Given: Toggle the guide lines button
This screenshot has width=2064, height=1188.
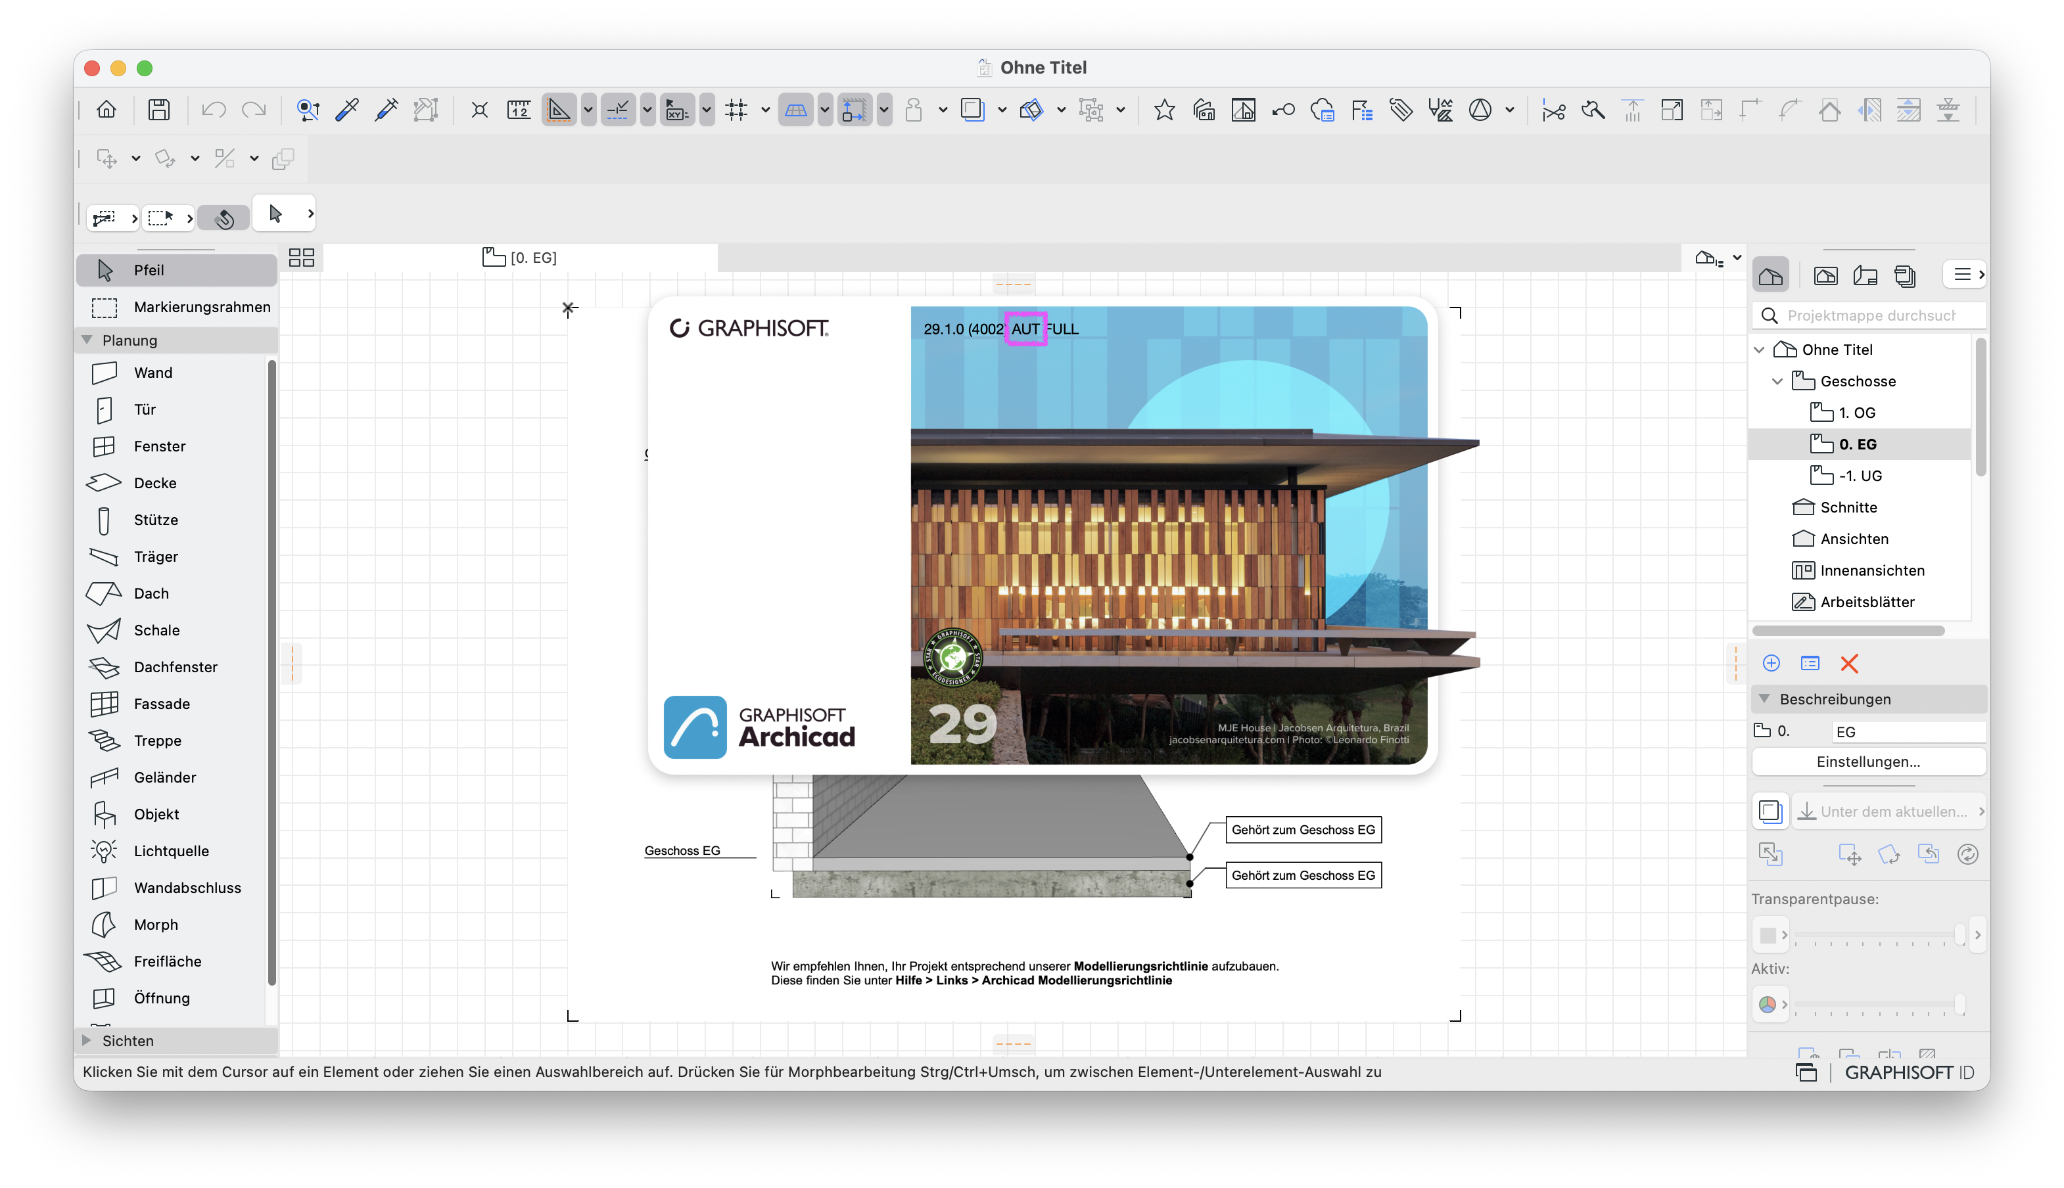Looking at the screenshot, I should tap(559, 109).
